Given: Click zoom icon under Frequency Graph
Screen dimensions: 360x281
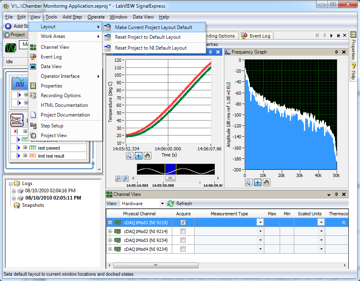Looking at the screenshot, I should [249, 183].
